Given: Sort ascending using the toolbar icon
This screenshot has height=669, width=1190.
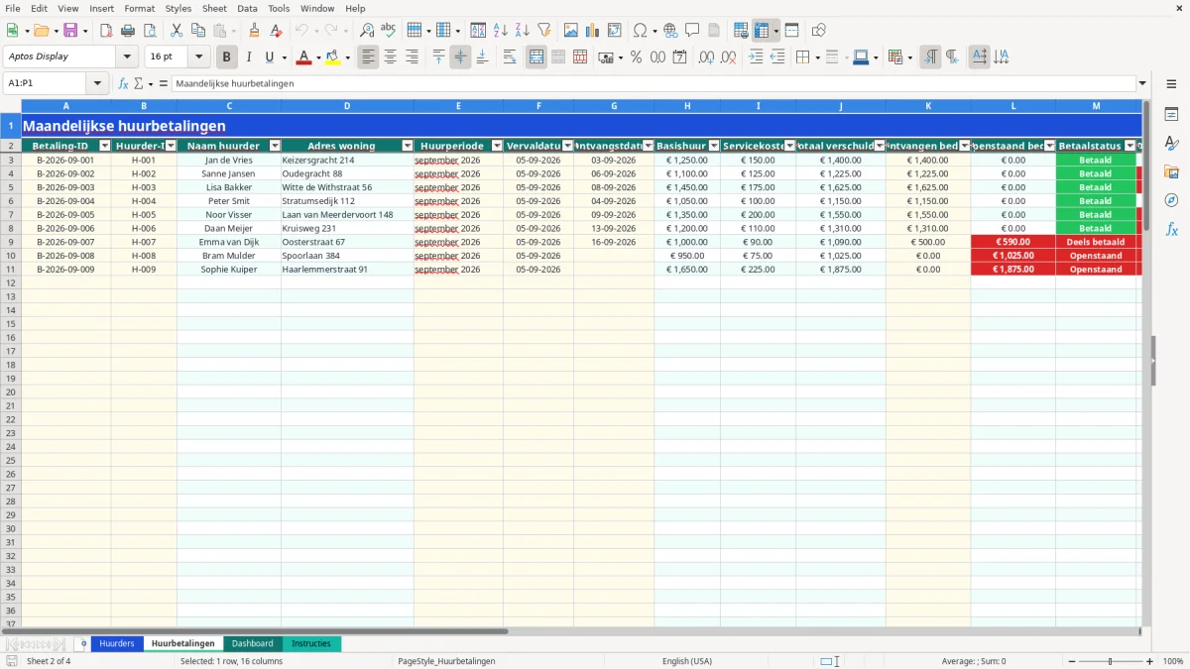Looking at the screenshot, I should click(x=501, y=31).
